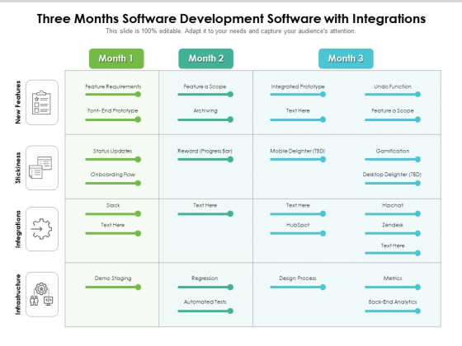The width and height of the screenshot is (462, 346).
Task: Select the blue Month 3 header
Action: 346,58
